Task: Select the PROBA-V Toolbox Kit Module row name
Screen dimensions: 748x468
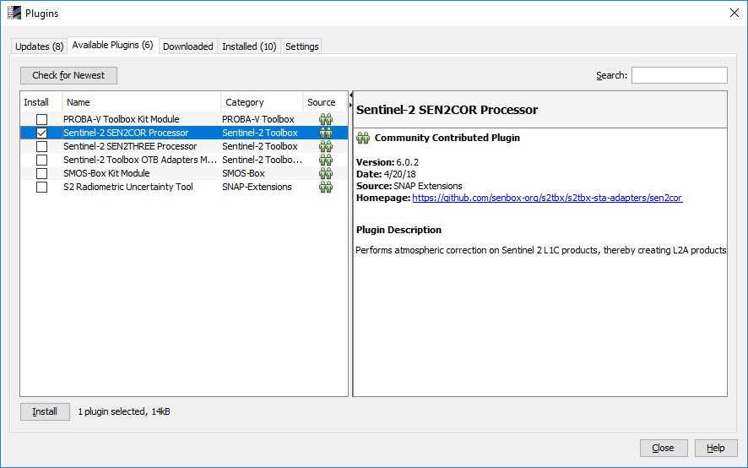Action: [x=122, y=119]
